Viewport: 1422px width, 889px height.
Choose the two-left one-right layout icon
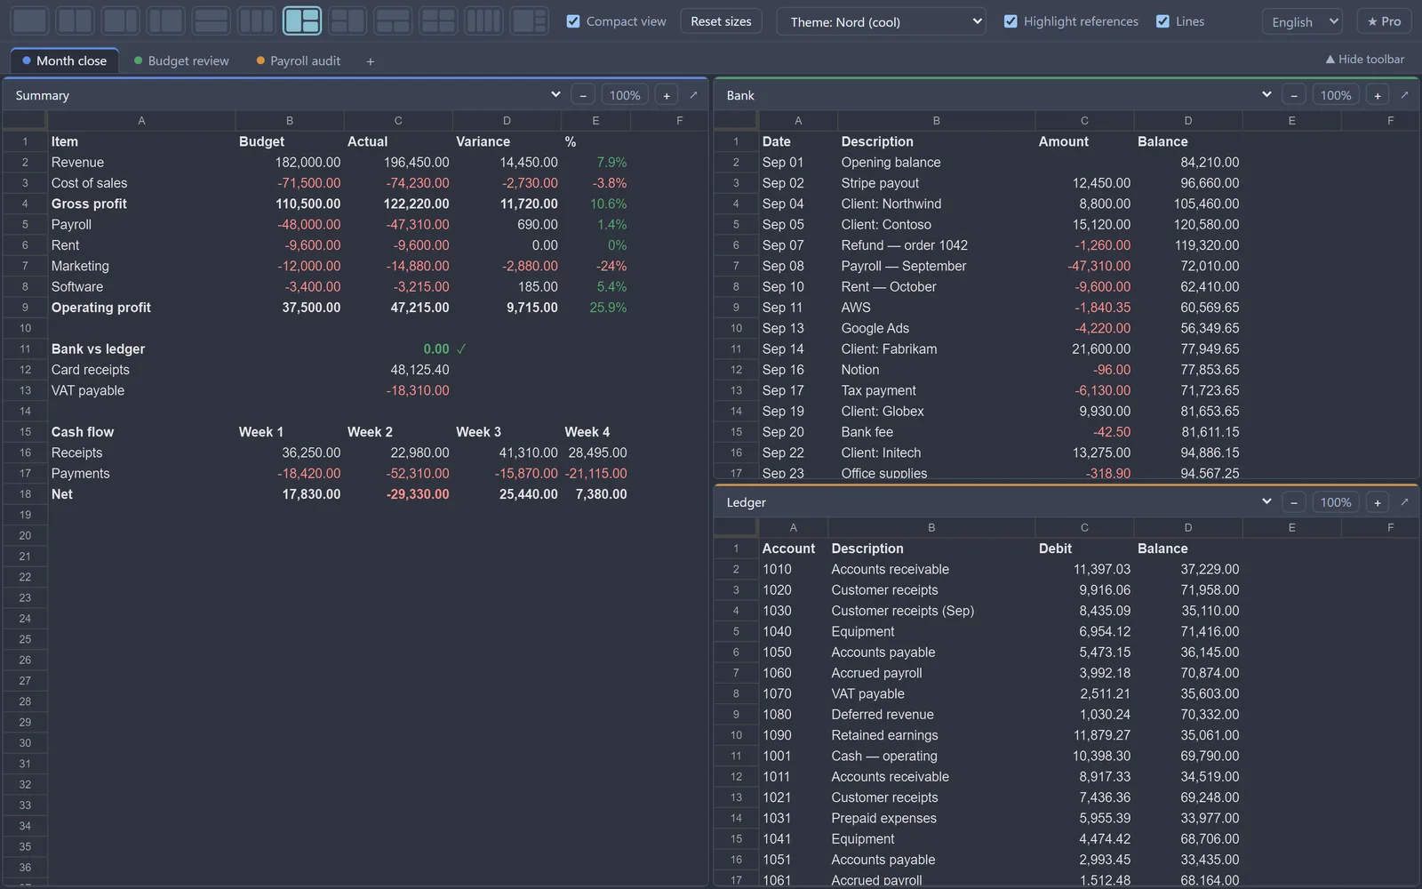click(x=348, y=20)
